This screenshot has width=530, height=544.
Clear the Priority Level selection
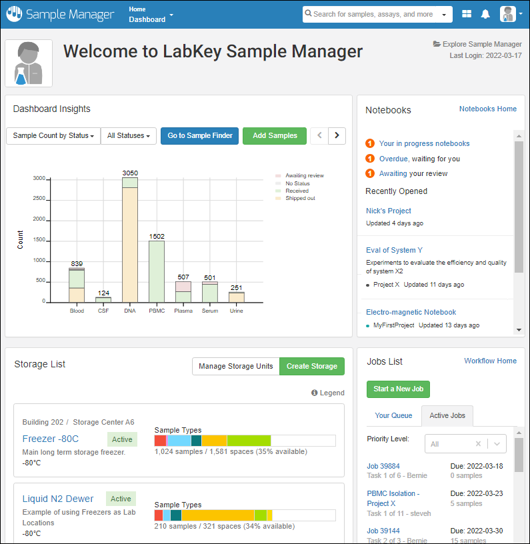coord(478,444)
